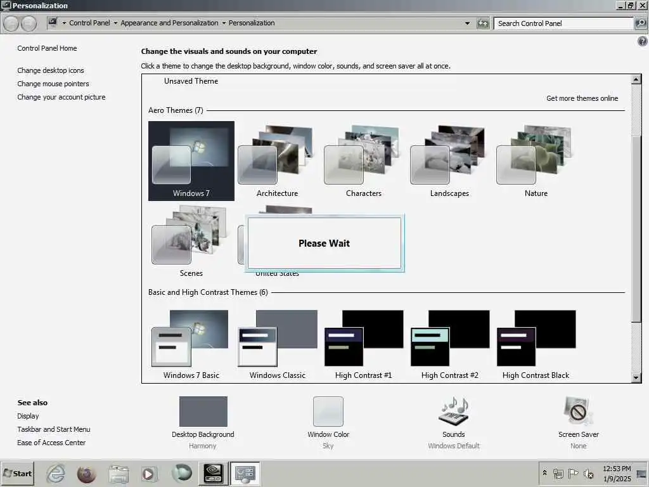Viewport: 649px width, 487px height.
Task: Expand the Control Panel breadcrumb arrow
Action: pos(115,23)
